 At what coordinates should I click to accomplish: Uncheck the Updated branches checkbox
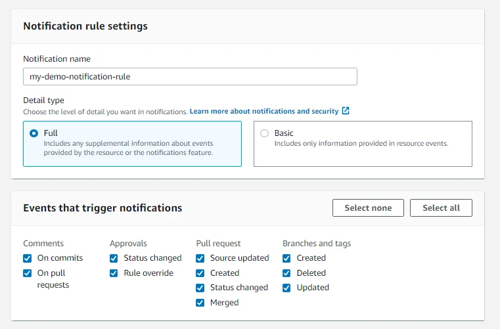click(x=287, y=288)
